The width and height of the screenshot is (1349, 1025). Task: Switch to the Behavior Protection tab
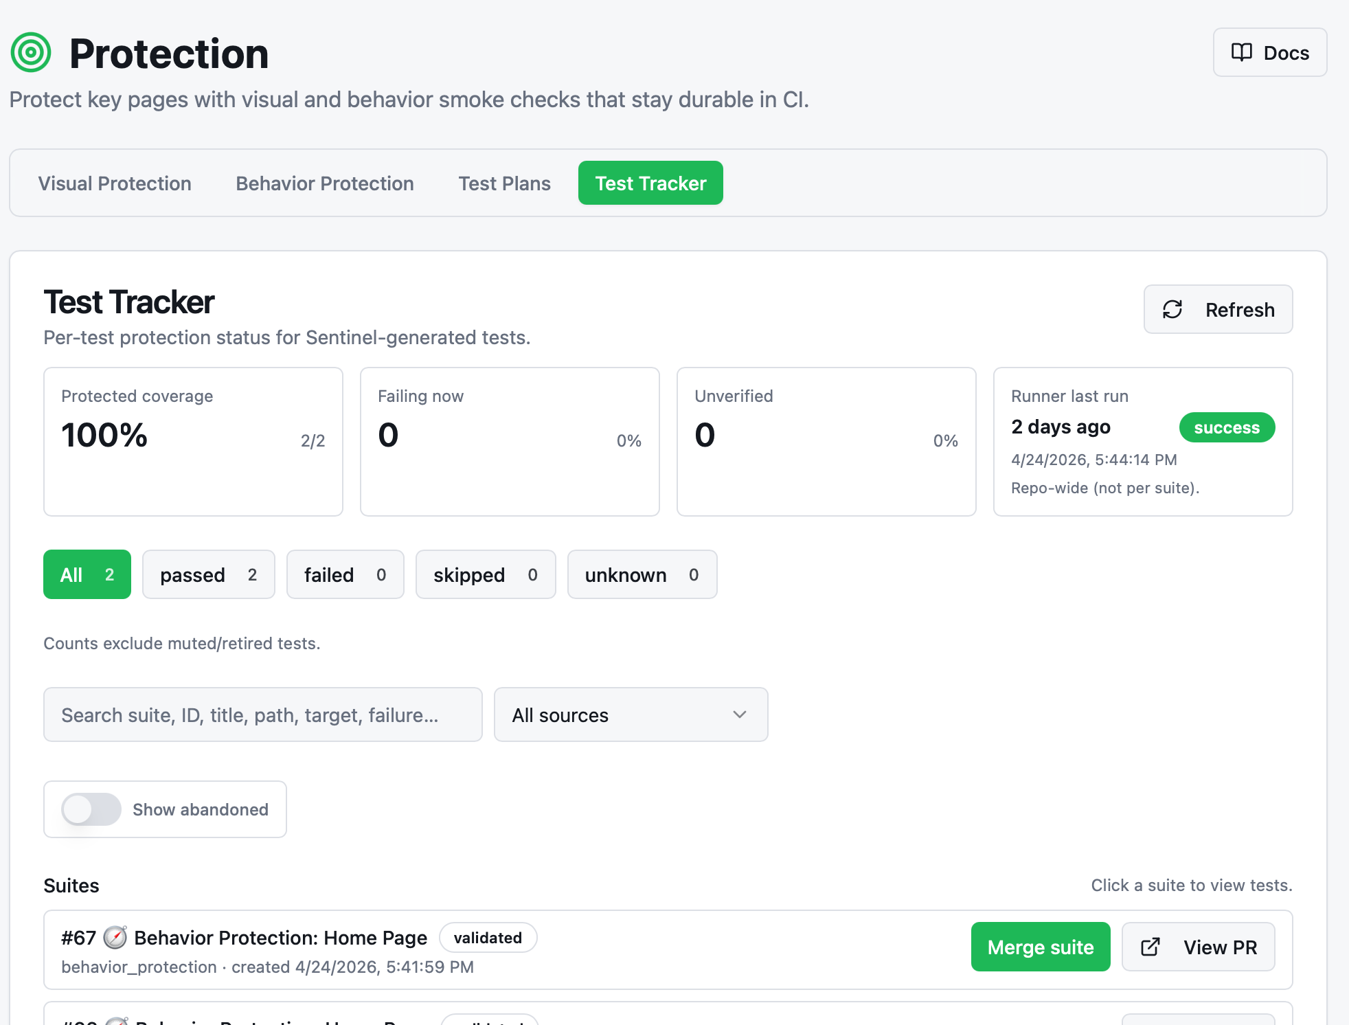tap(325, 183)
